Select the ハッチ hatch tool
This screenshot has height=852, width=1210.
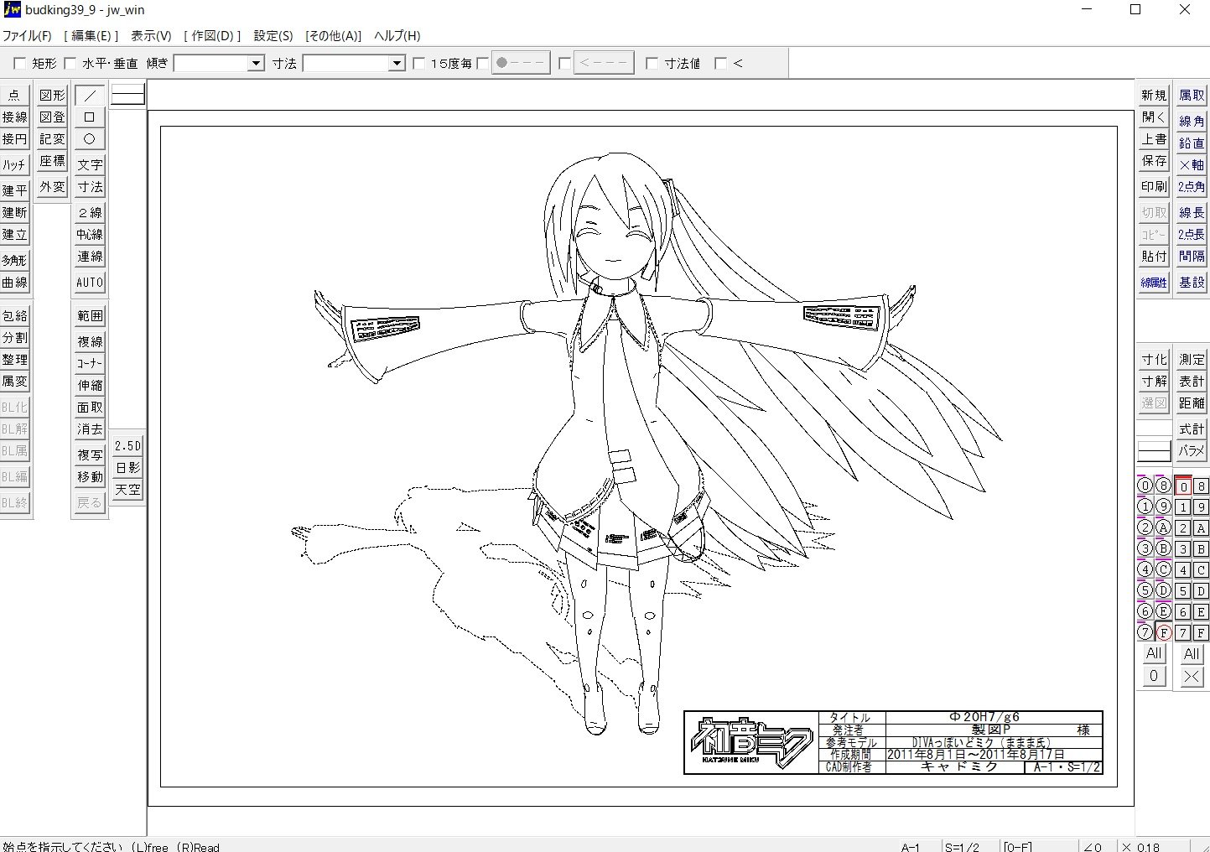(14, 164)
